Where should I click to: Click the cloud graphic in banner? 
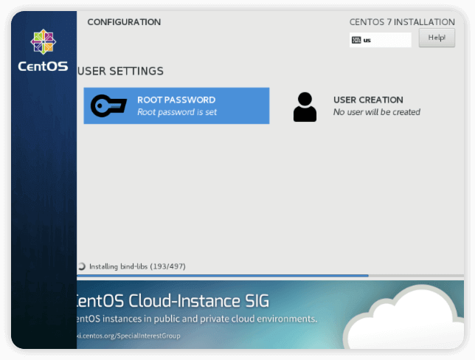coord(404,317)
